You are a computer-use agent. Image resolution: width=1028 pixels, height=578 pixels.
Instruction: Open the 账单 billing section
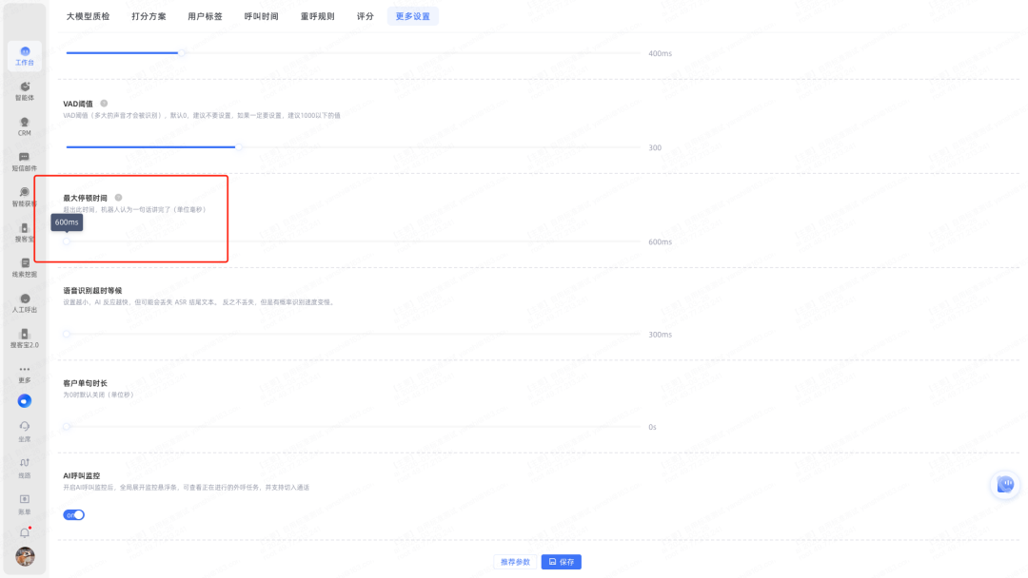[x=25, y=502]
